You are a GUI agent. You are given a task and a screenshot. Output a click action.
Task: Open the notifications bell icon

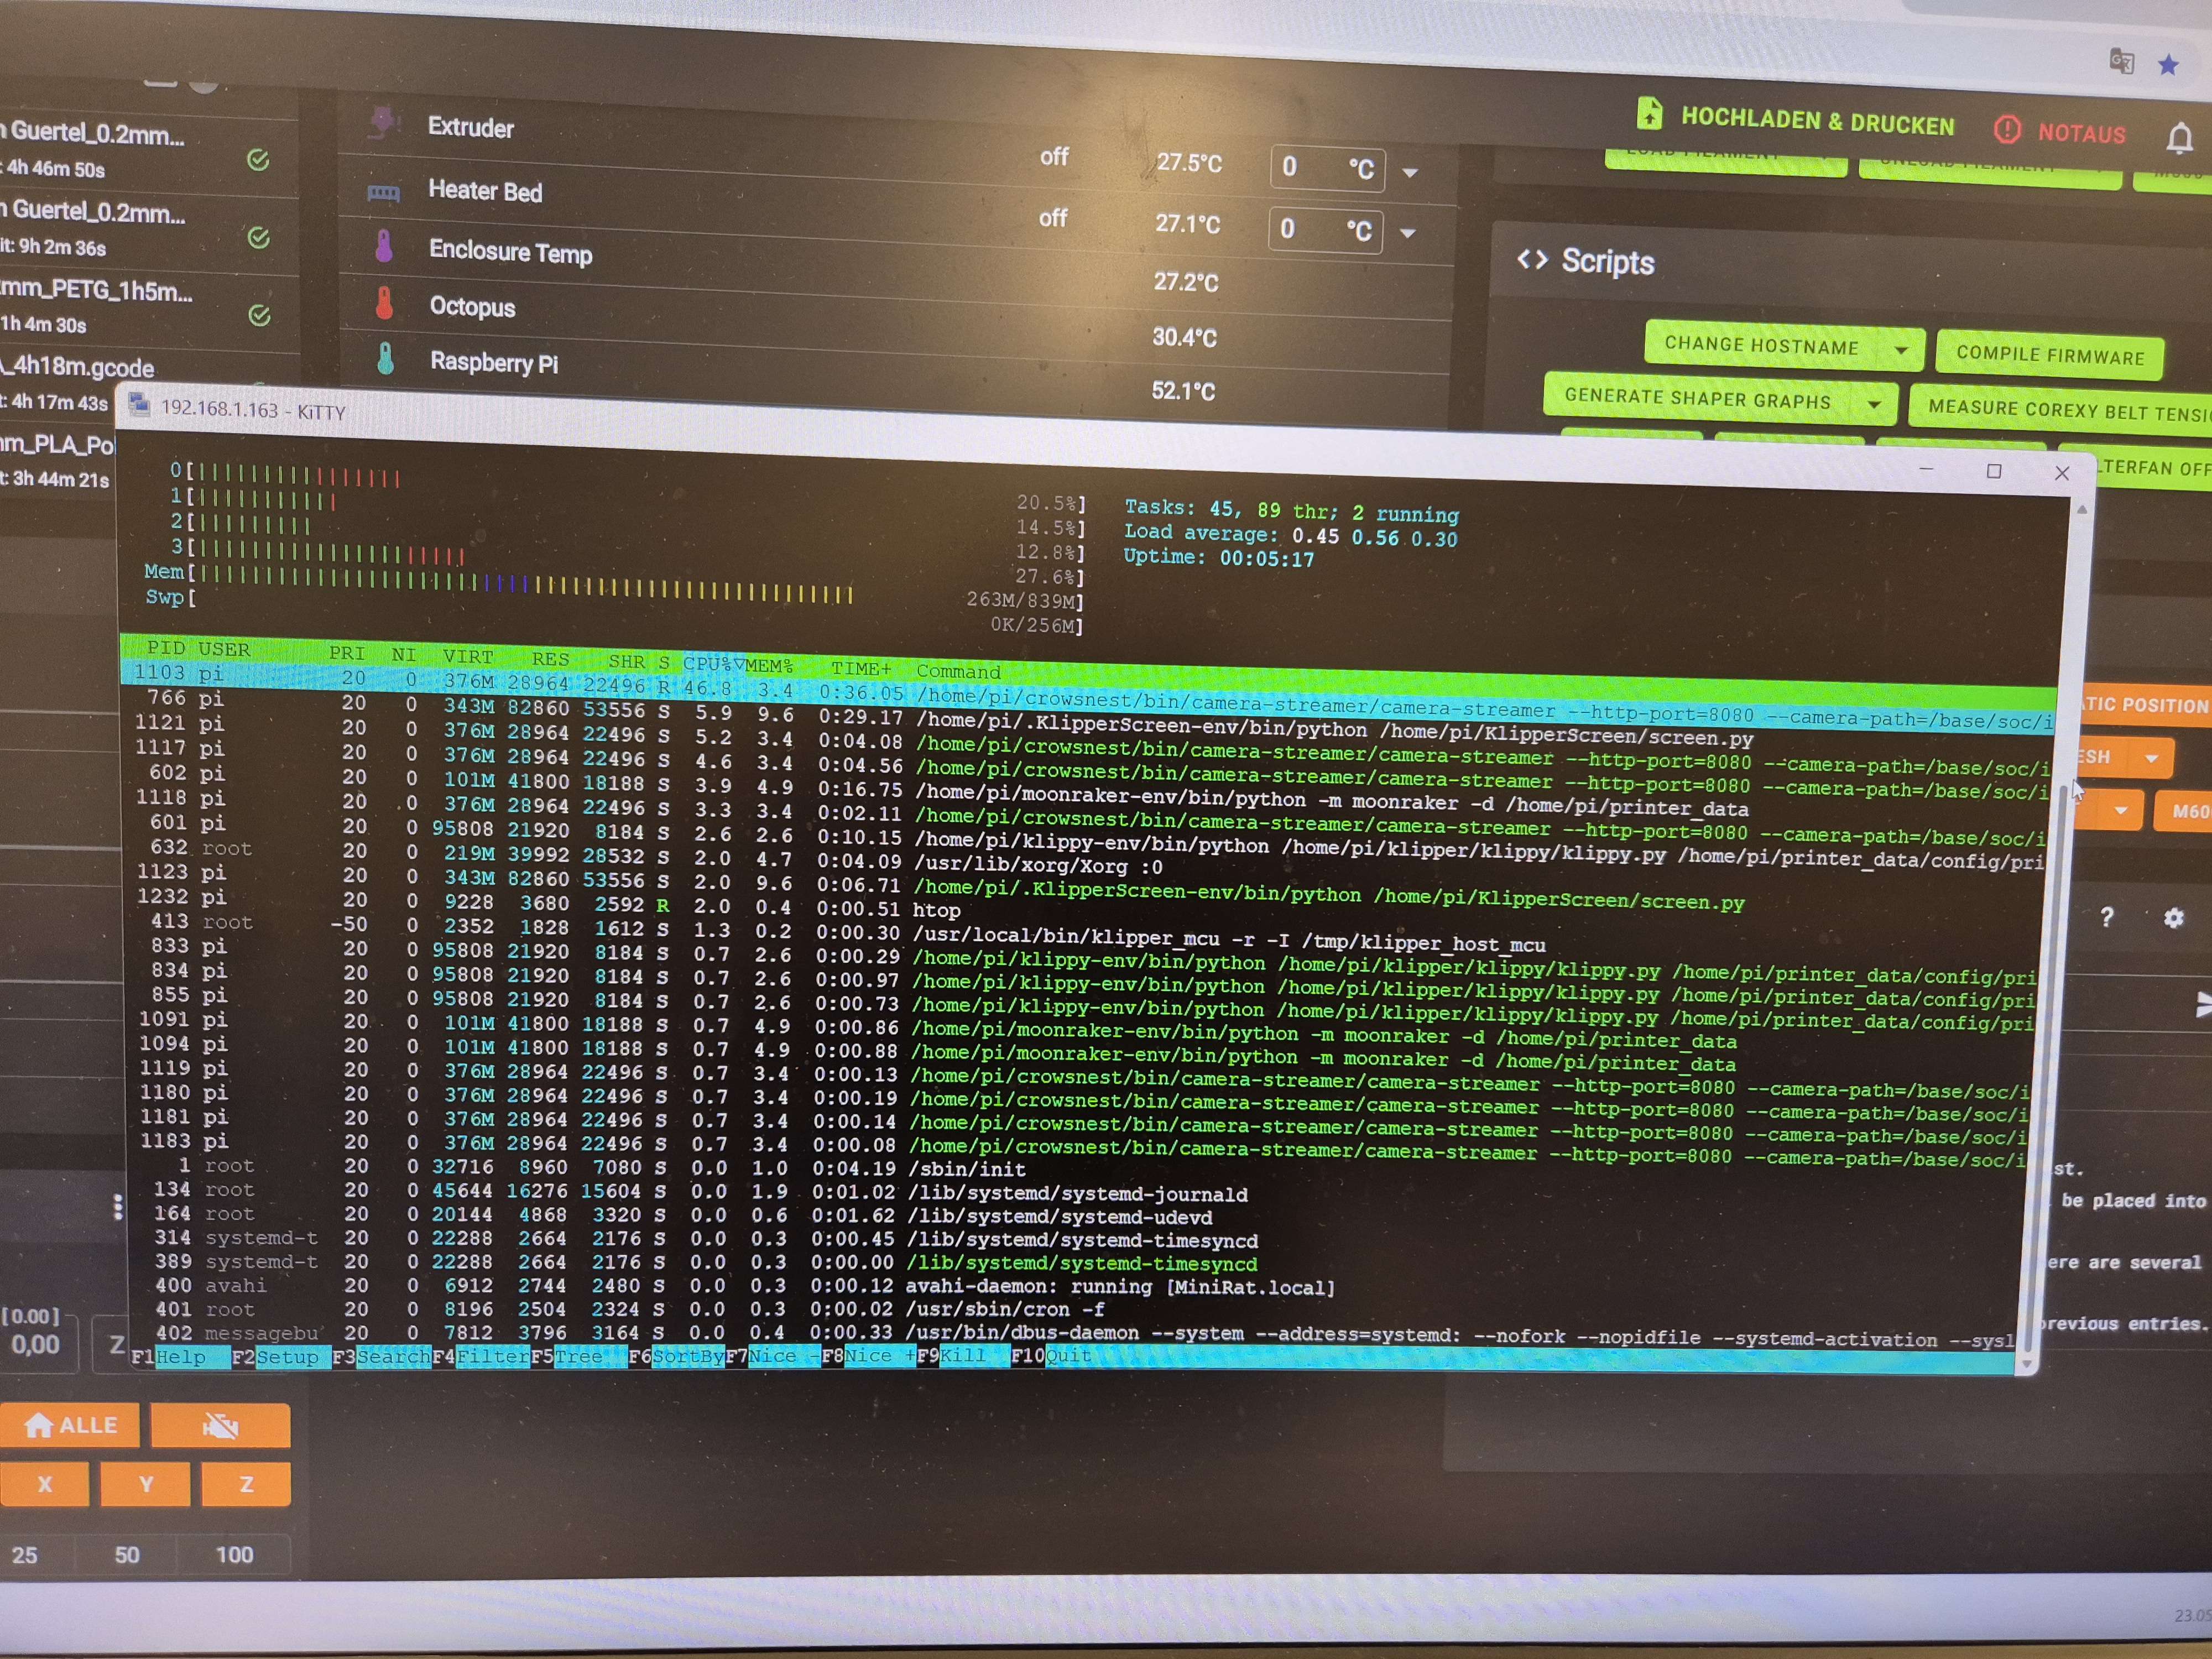(x=2180, y=138)
